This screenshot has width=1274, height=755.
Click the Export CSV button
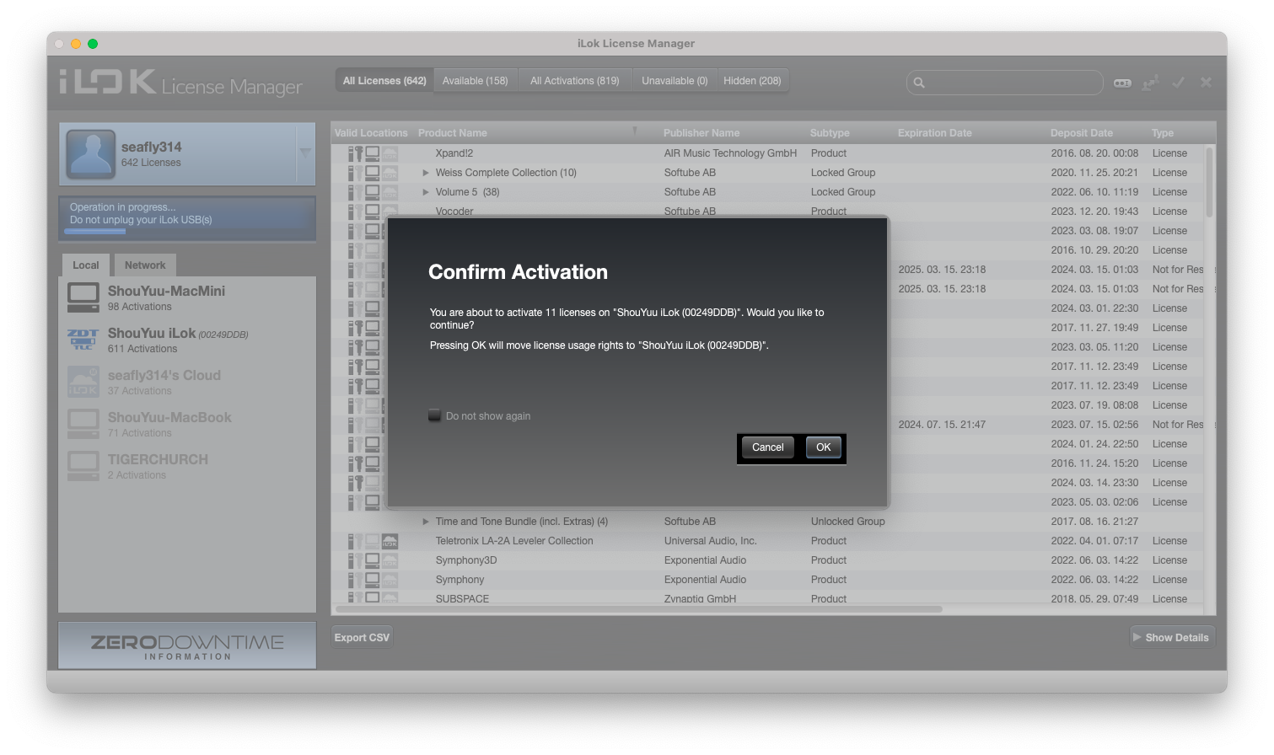362,638
